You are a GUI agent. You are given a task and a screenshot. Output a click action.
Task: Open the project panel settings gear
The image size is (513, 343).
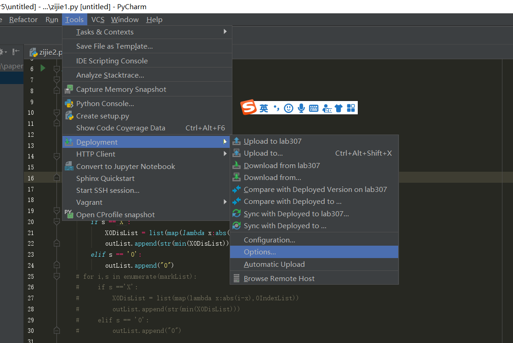pos(3,52)
